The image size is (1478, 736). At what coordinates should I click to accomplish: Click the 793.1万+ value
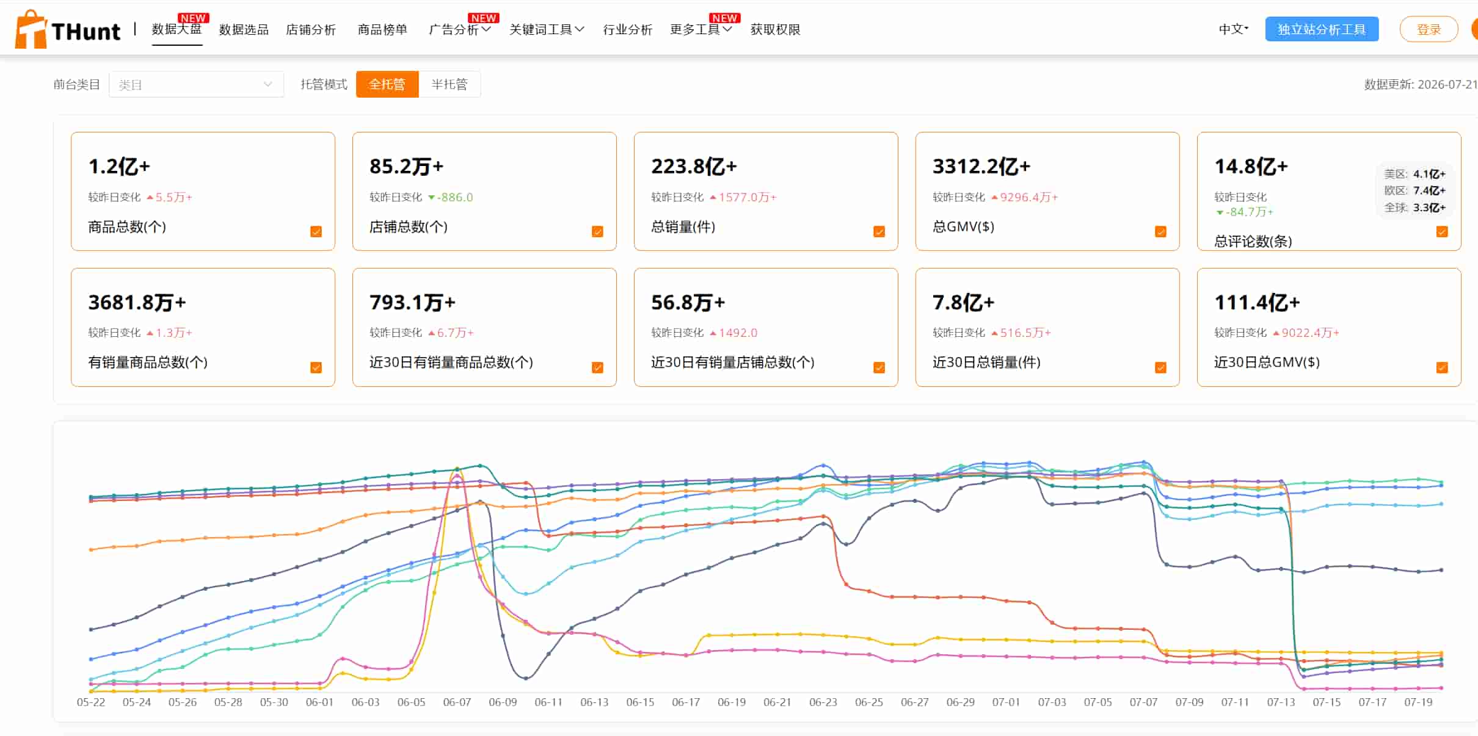(x=412, y=302)
